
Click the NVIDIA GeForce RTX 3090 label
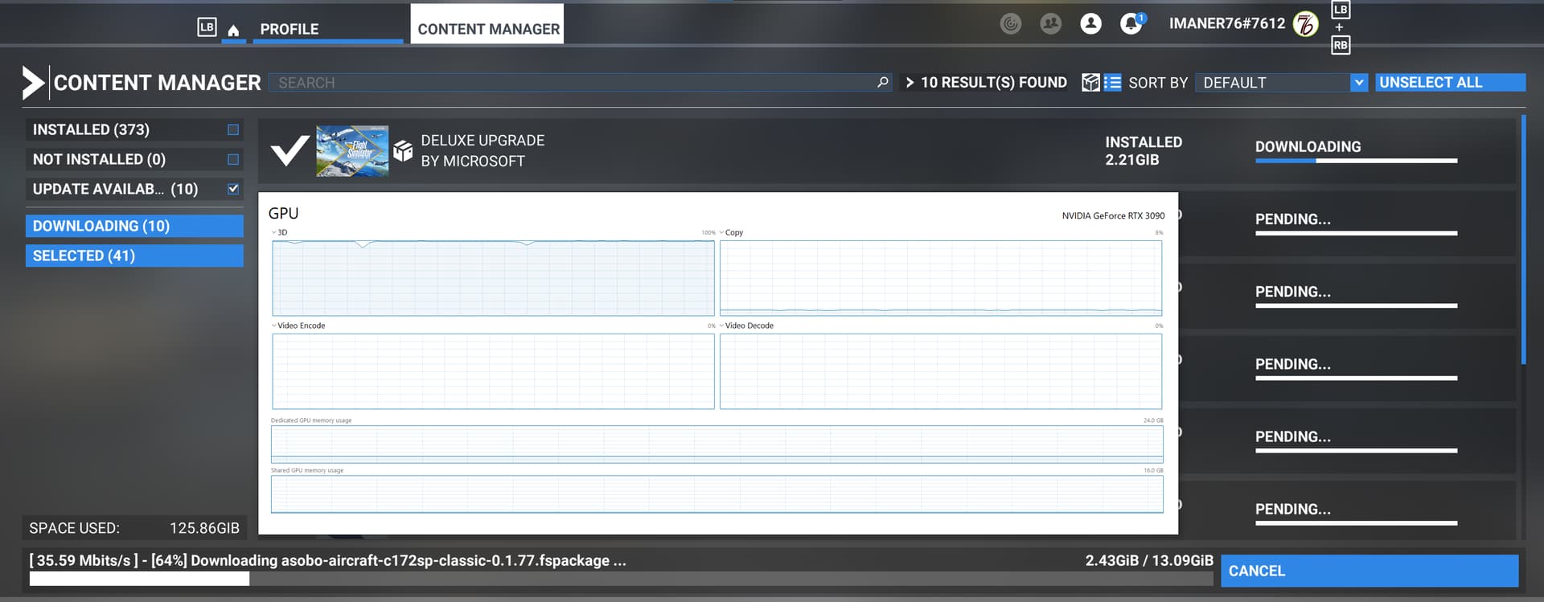[x=1113, y=215]
